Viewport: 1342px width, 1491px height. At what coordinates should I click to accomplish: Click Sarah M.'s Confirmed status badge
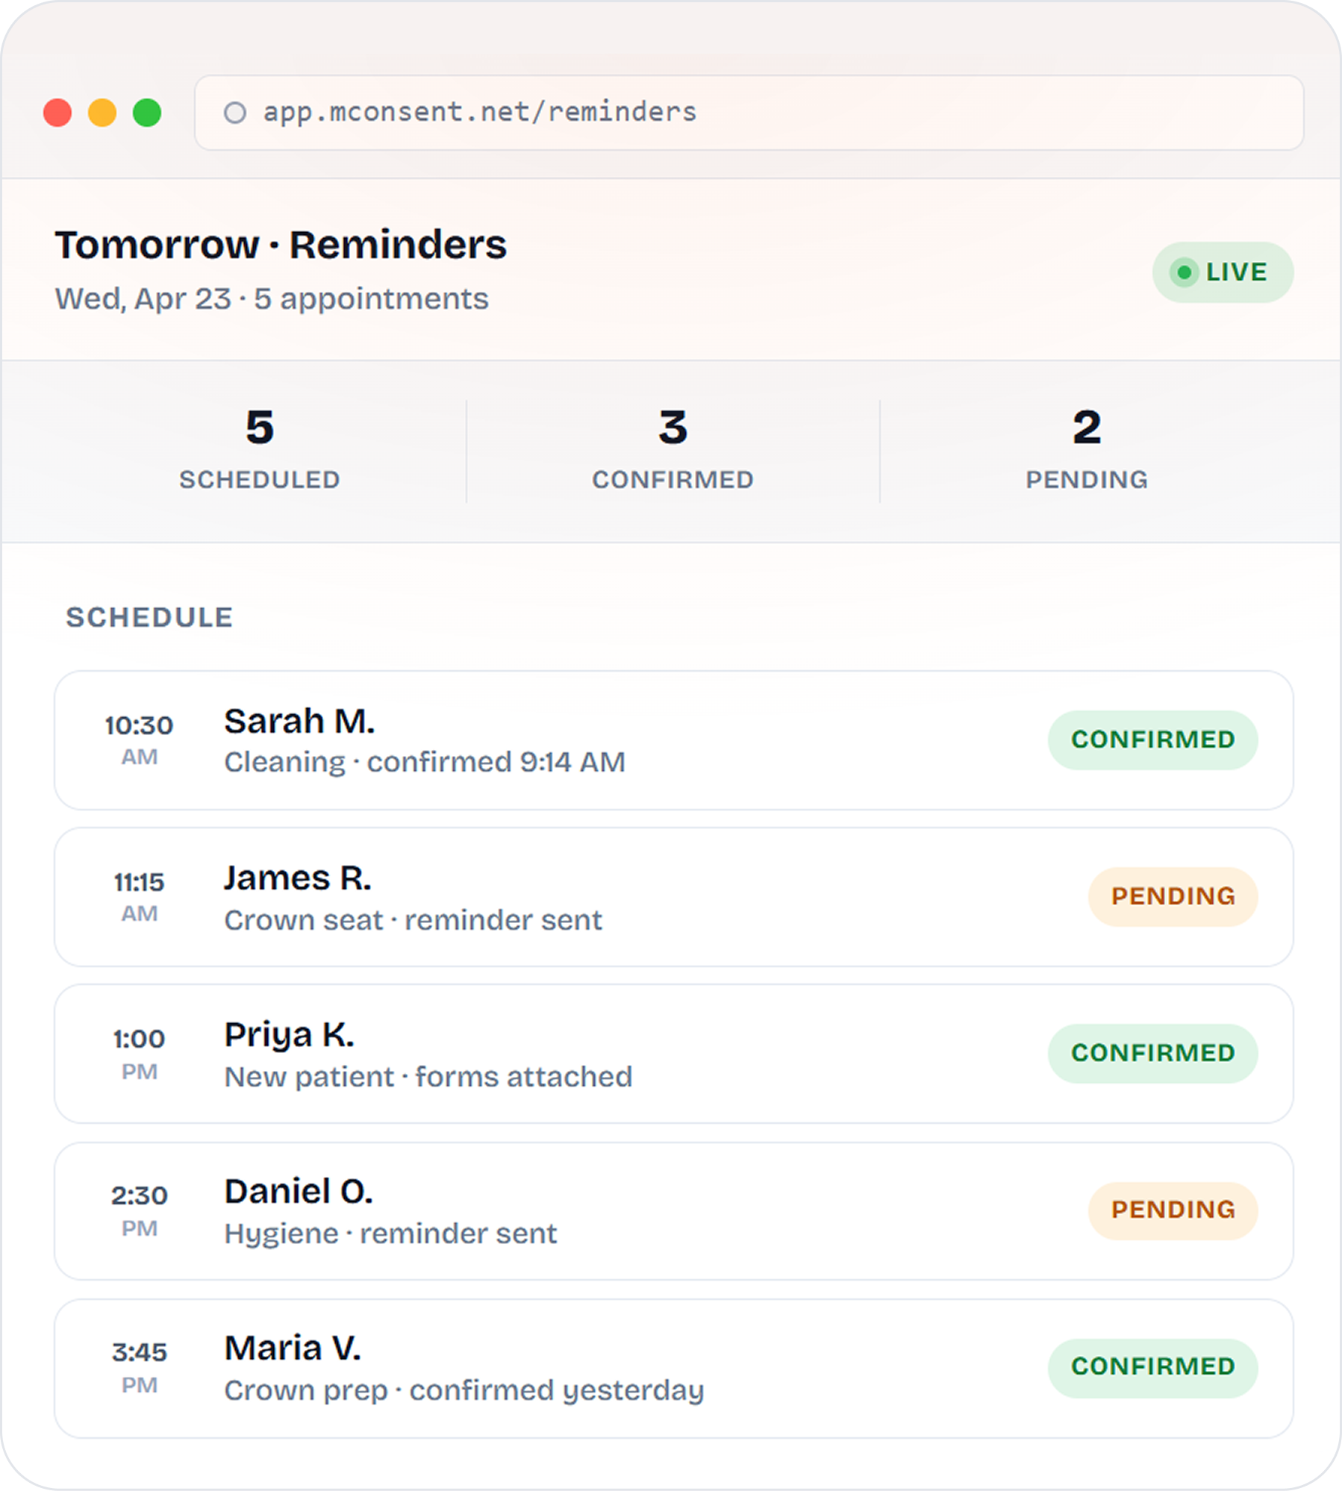1152,740
